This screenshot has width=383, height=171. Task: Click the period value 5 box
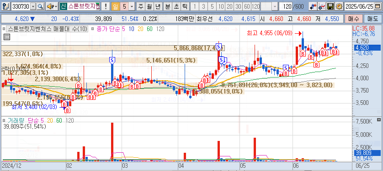124,6
